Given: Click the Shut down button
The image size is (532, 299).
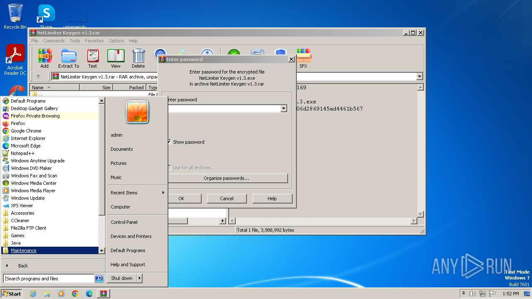Looking at the screenshot, I should 122,278.
